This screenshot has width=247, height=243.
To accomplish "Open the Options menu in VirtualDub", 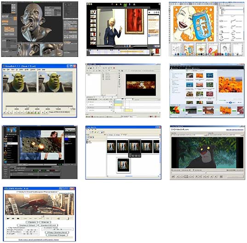I will tap(33, 69).
